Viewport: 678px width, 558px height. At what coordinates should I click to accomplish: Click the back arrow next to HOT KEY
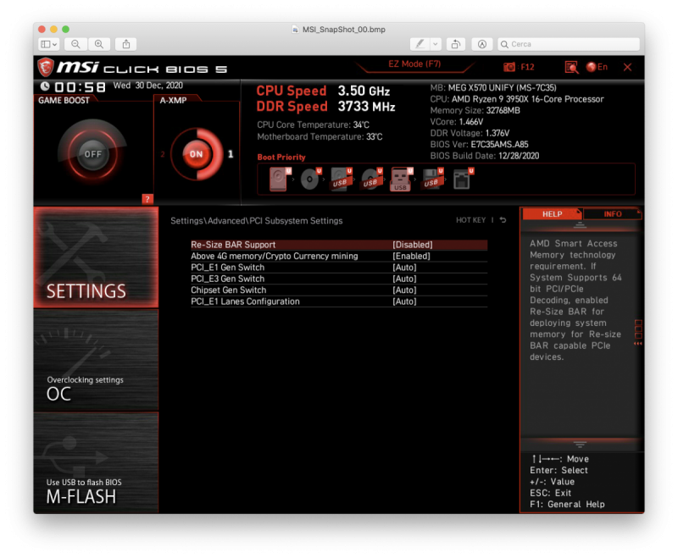503,220
